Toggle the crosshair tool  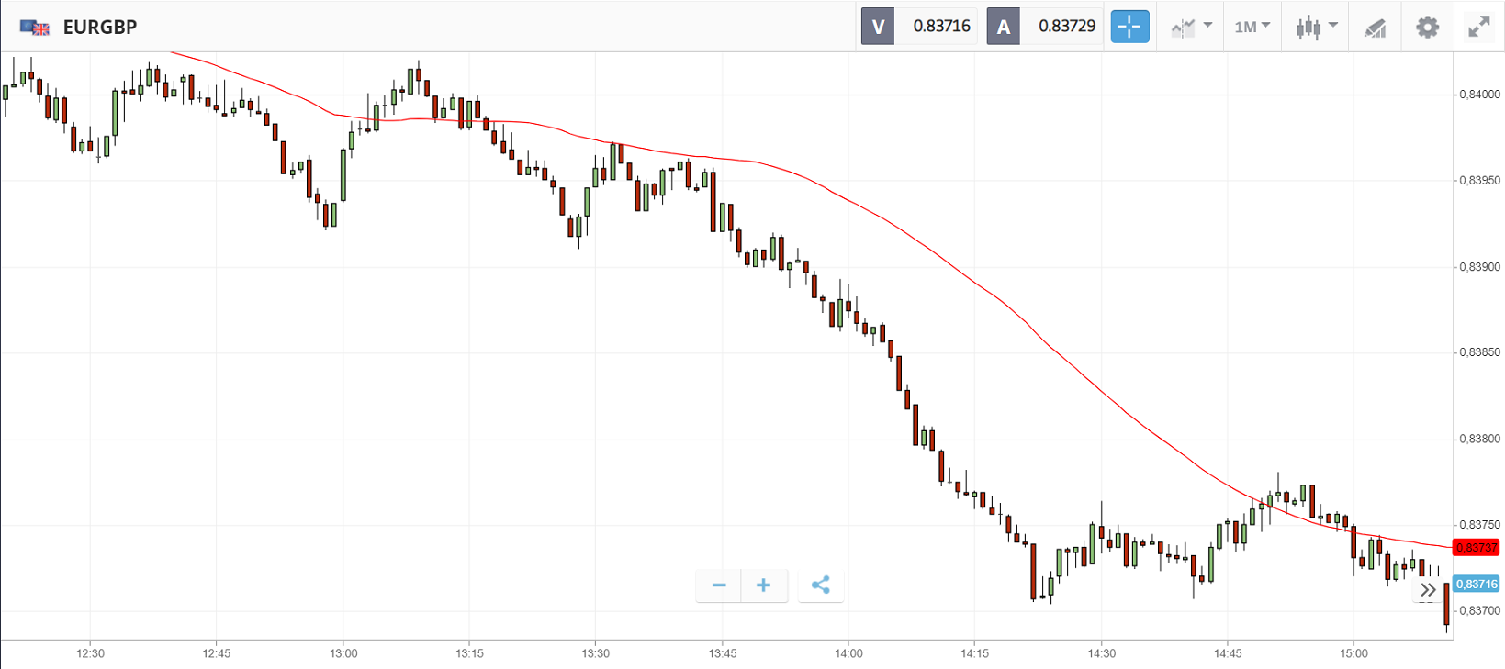[1129, 27]
